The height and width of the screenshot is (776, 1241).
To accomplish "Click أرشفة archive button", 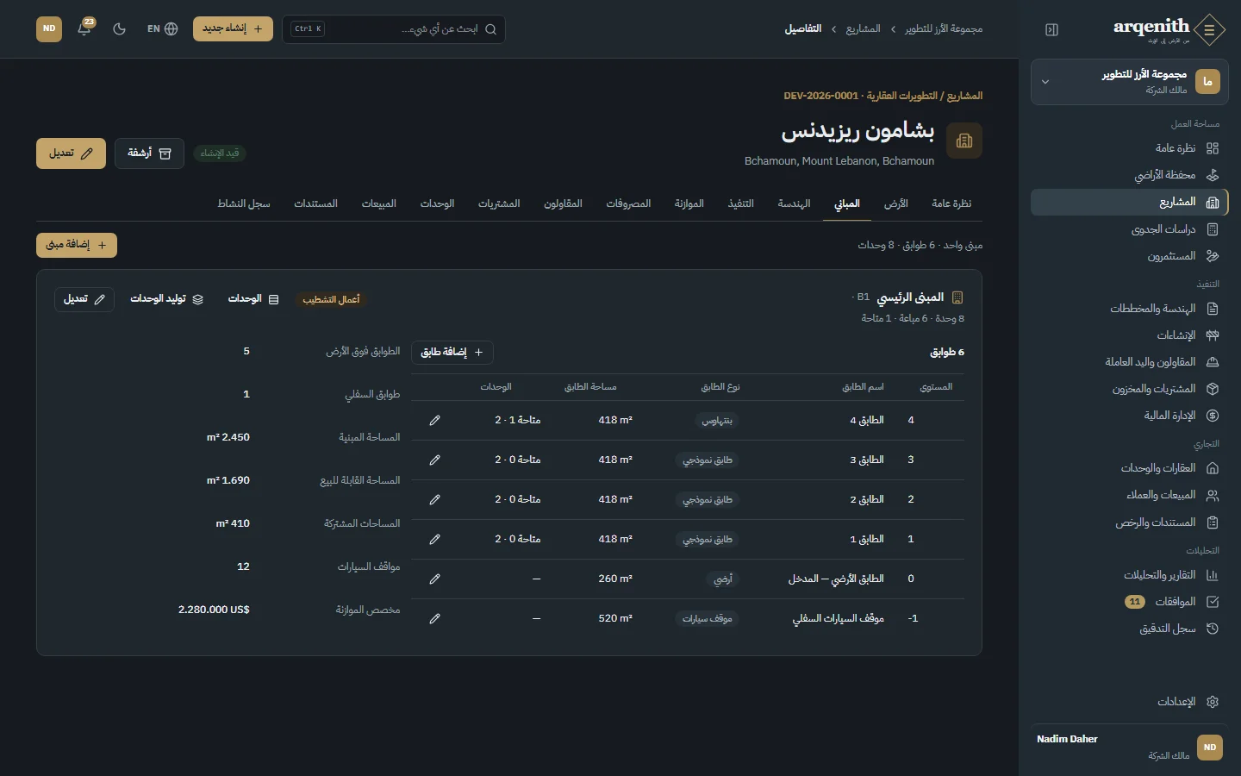I will pyautogui.click(x=149, y=153).
